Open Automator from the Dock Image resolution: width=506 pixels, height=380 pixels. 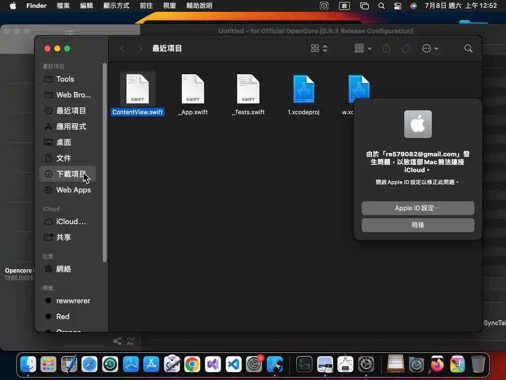171,364
